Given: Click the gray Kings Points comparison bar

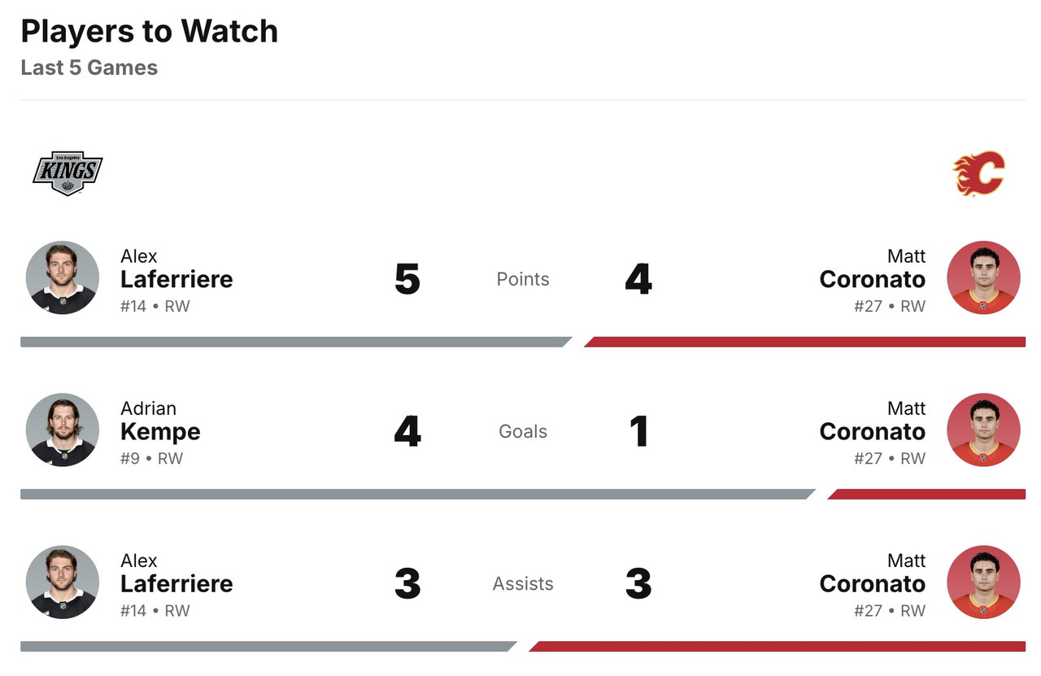Looking at the screenshot, I should tap(293, 342).
